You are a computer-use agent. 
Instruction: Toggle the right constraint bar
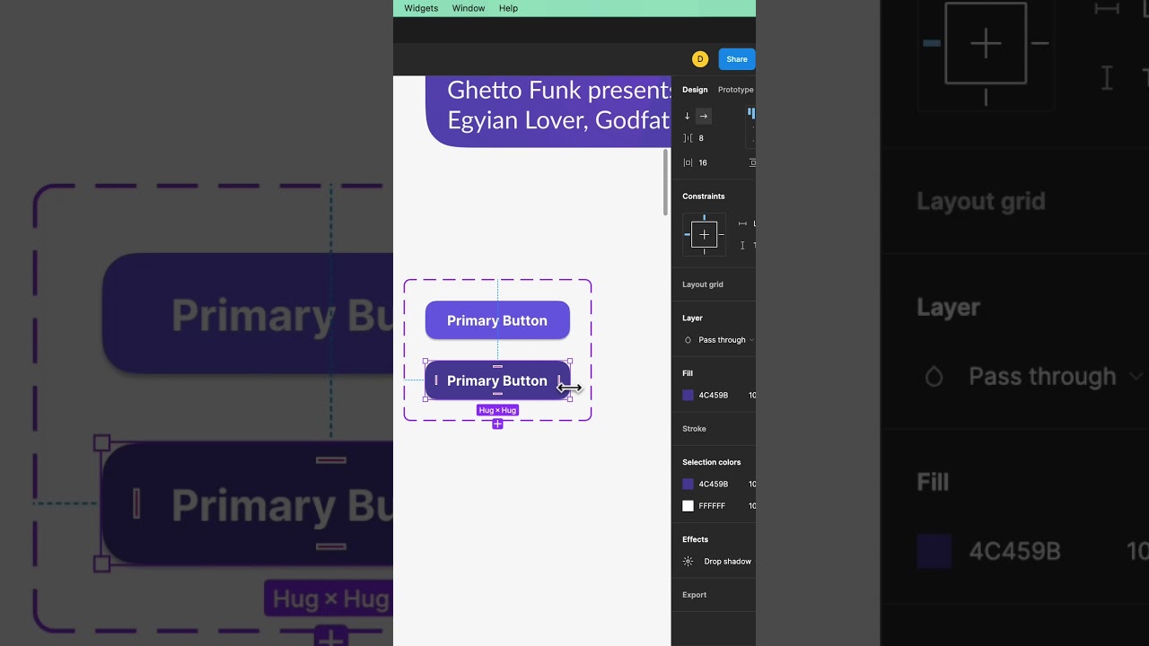[x=721, y=235]
